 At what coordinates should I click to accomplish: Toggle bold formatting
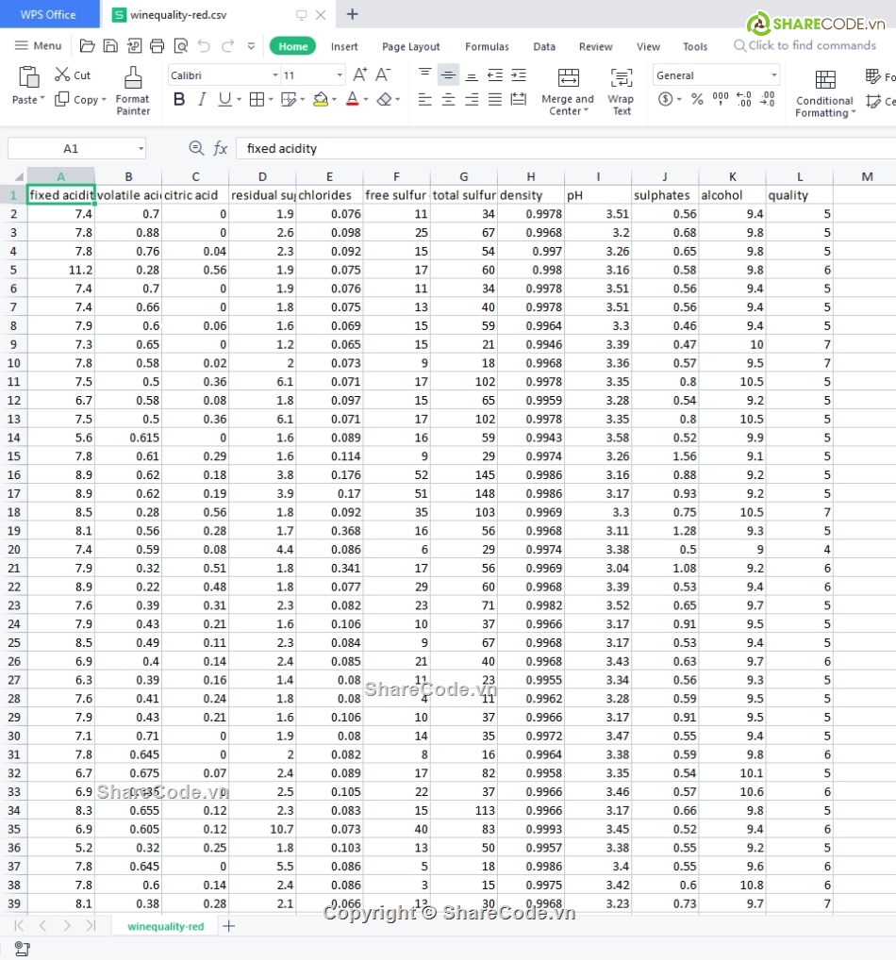tap(179, 99)
